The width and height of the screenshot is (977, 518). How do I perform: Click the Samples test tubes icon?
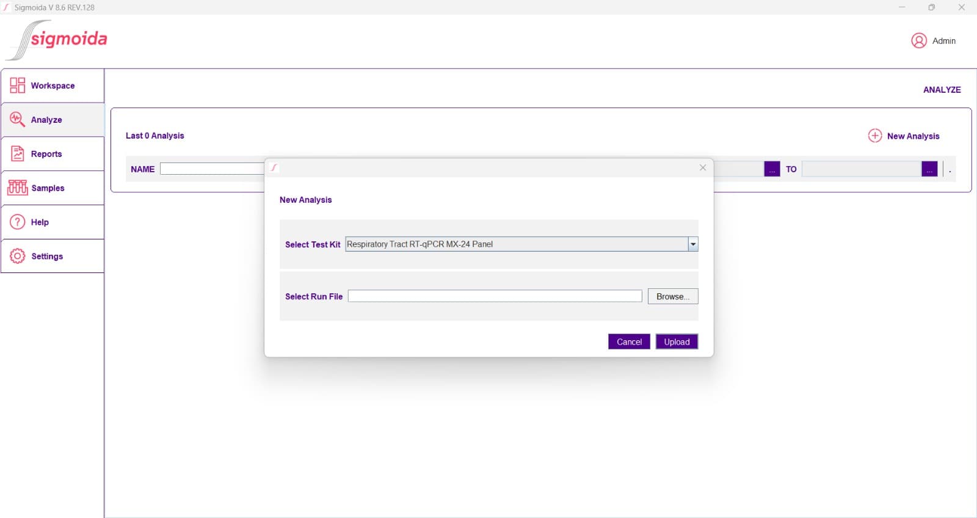tap(18, 188)
